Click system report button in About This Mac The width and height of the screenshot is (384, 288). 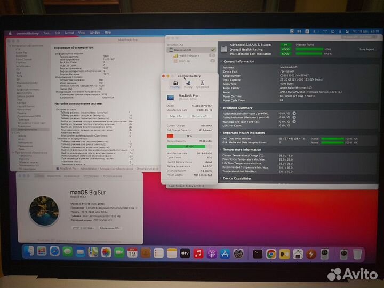(83, 228)
